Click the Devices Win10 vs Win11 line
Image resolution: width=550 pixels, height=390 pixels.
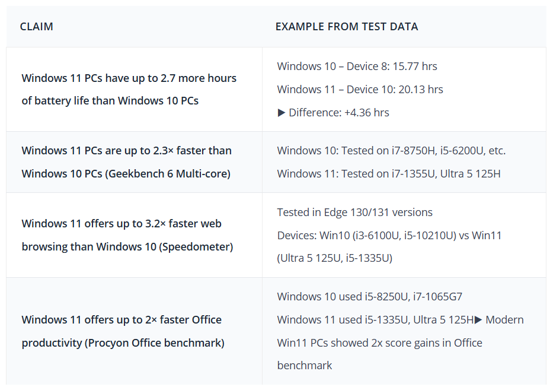(x=389, y=236)
